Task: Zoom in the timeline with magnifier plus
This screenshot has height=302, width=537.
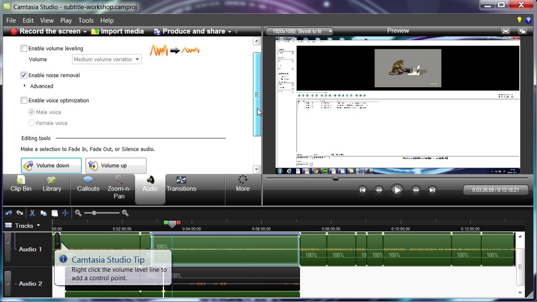Action: [125, 213]
